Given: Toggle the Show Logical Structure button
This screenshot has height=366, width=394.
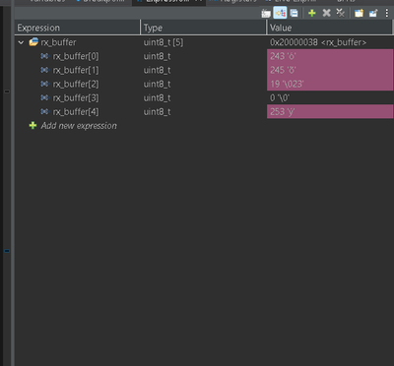Looking at the screenshot, I should 280,13.
